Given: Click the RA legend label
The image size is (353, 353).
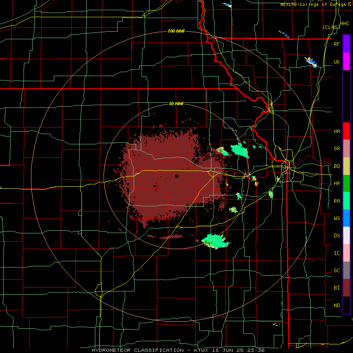Looking at the screenshot, I should pos(337,201).
